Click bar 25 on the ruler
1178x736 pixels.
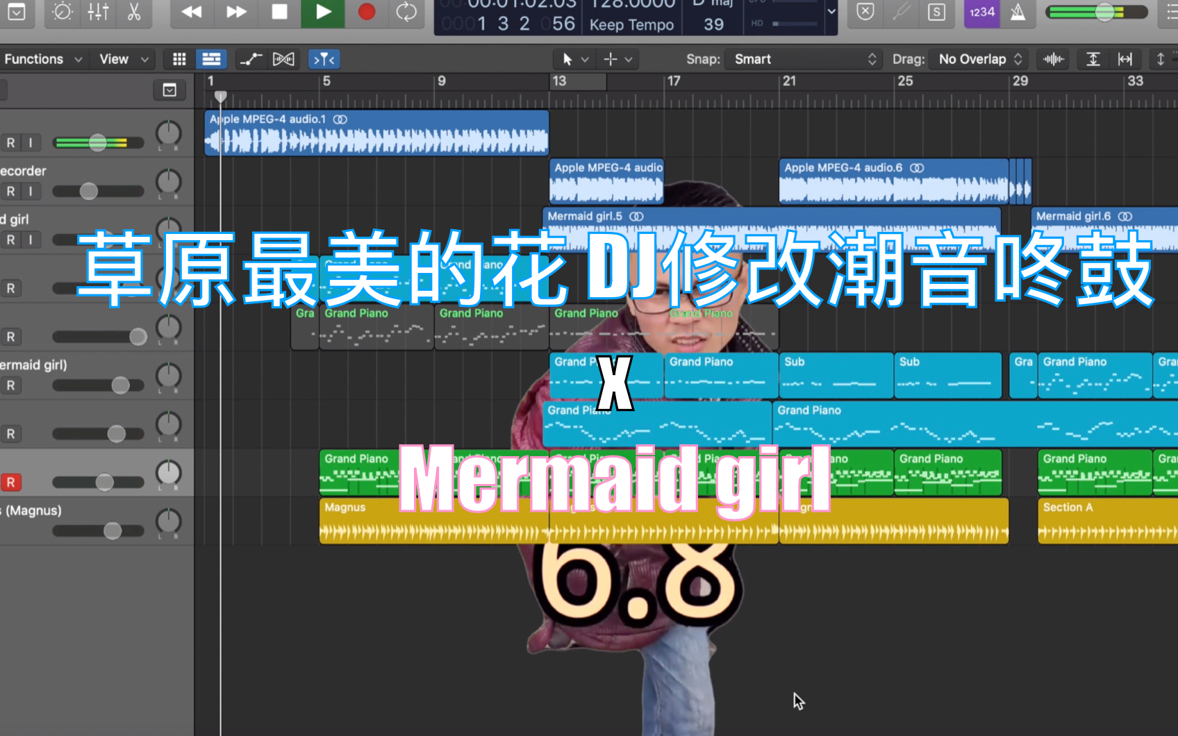(x=905, y=81)
